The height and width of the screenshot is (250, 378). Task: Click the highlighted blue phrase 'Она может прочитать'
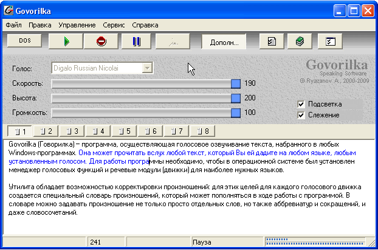pyautogui.click(x=112, y=153)
